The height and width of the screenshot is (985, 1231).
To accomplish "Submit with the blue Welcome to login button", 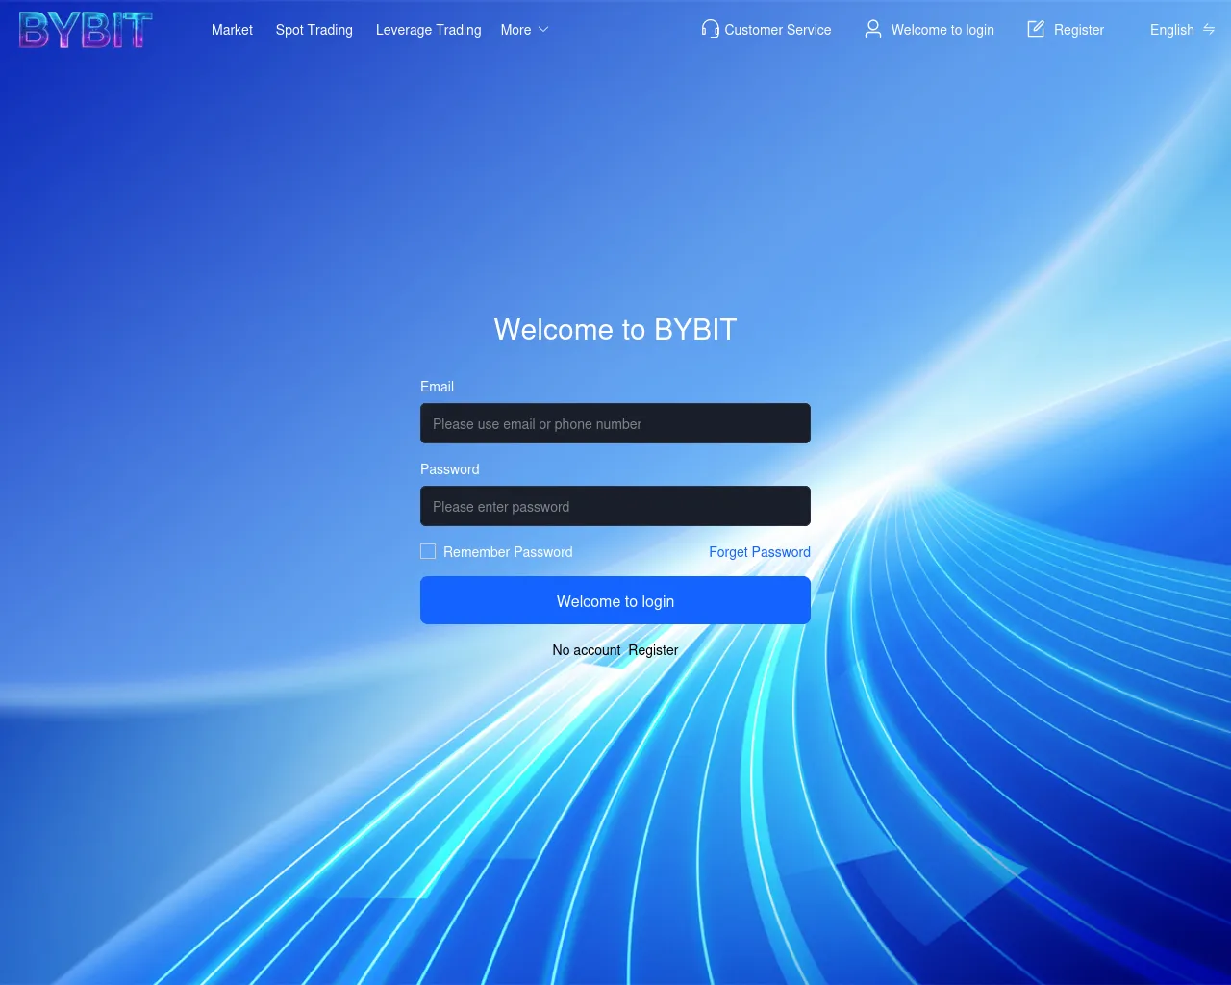I will pyautogui.click(x=615, y=600).
